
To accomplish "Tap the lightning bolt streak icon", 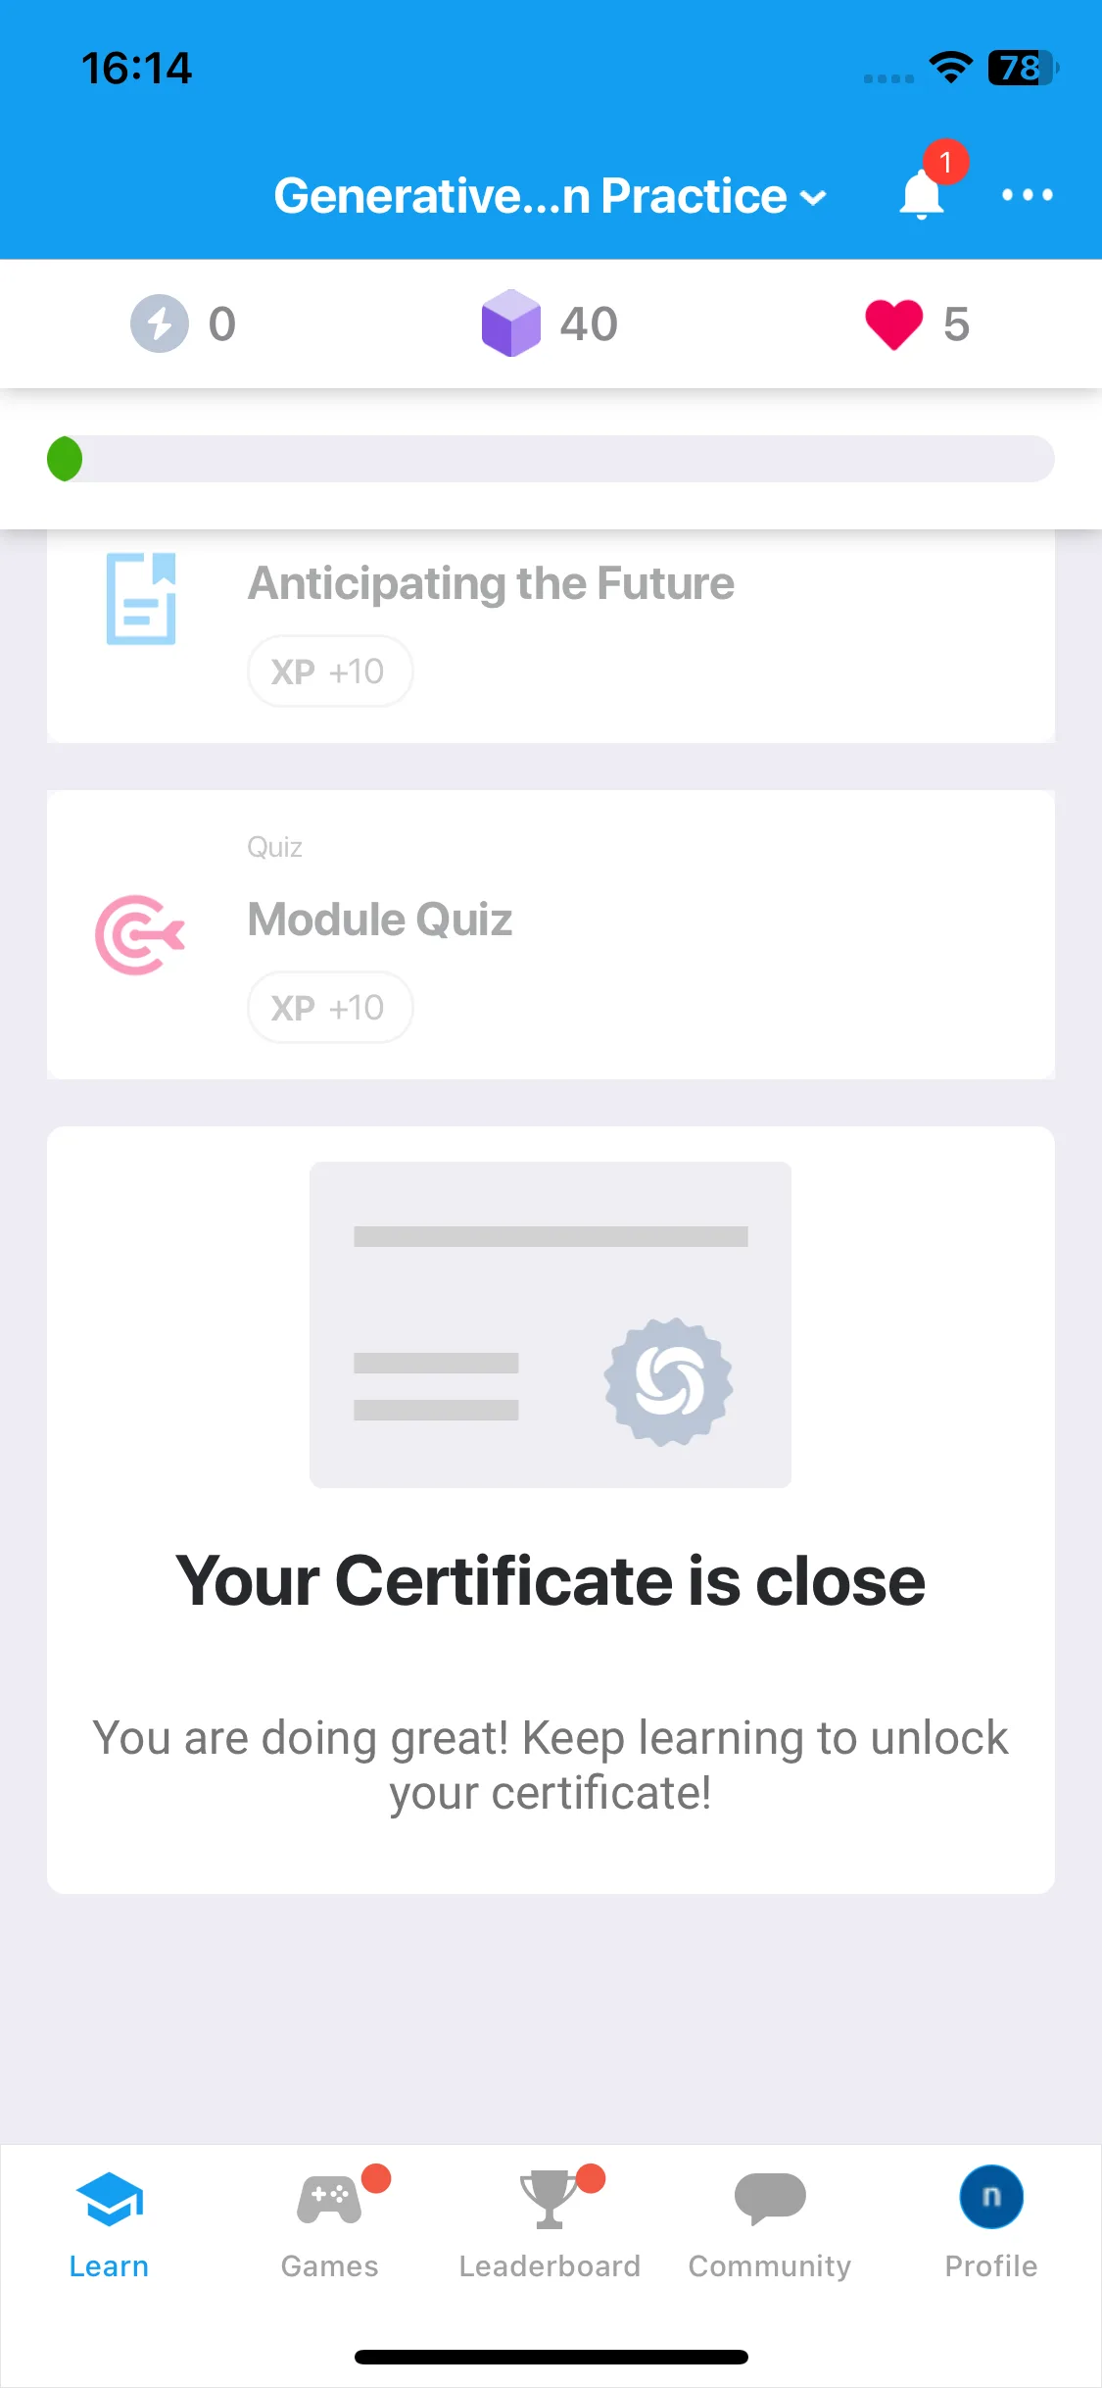I will pos(160,323).
